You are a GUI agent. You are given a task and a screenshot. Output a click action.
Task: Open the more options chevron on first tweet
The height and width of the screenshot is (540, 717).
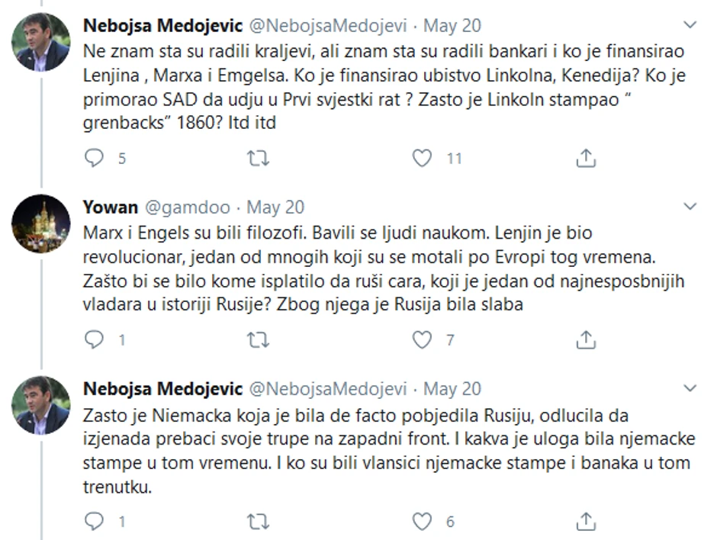(x=690, y=25)
